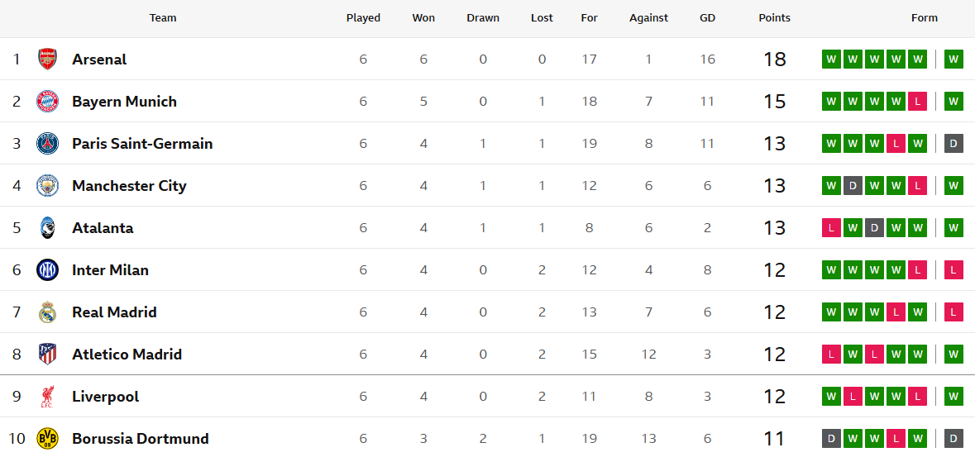
Task: Click Arsenal's latest form result W badge
Action: [x=953, y=59]
